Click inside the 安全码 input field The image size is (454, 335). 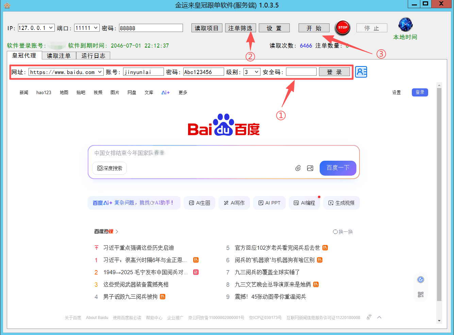click(x=301, y=72)
